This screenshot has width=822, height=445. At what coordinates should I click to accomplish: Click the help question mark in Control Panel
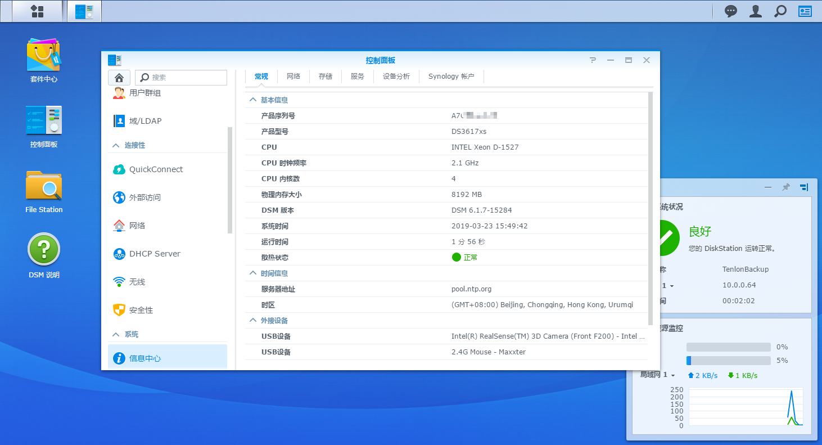593,60
